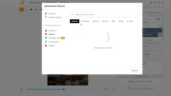Switch to the Офис style tab

pyautogui.click(x=113, y=21)
